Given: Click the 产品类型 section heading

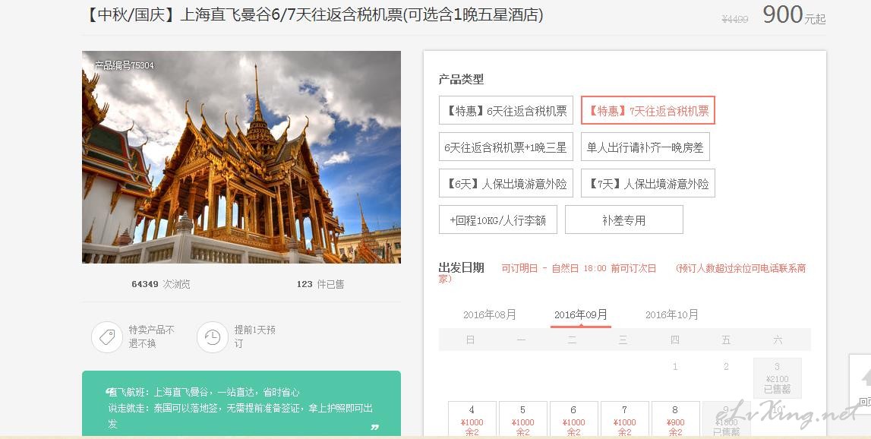Looking at the screenshot, I should (x=461, y=80).
